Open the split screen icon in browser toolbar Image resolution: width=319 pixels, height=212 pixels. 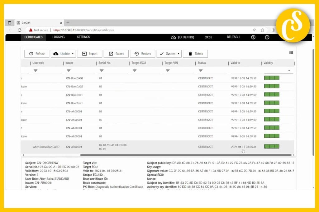[x=273, y=30]
